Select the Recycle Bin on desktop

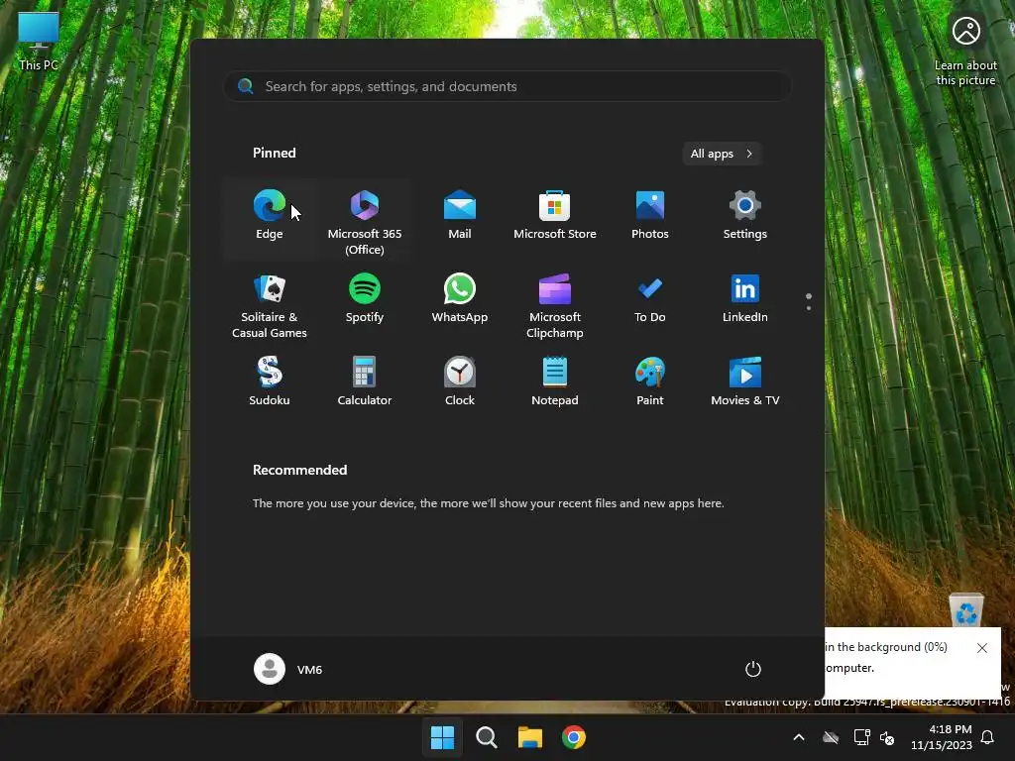(x=966, y=610)
